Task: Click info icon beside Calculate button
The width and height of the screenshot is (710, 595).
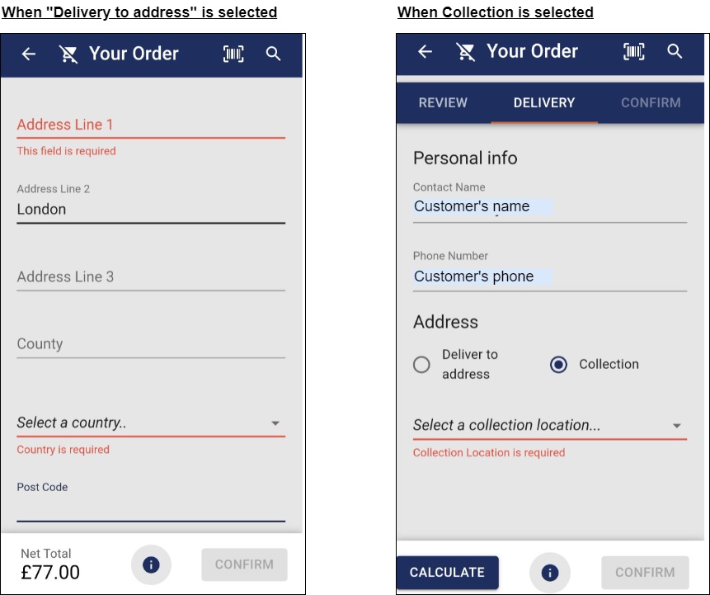Action: pyautogui.click(x=550, y=573)
